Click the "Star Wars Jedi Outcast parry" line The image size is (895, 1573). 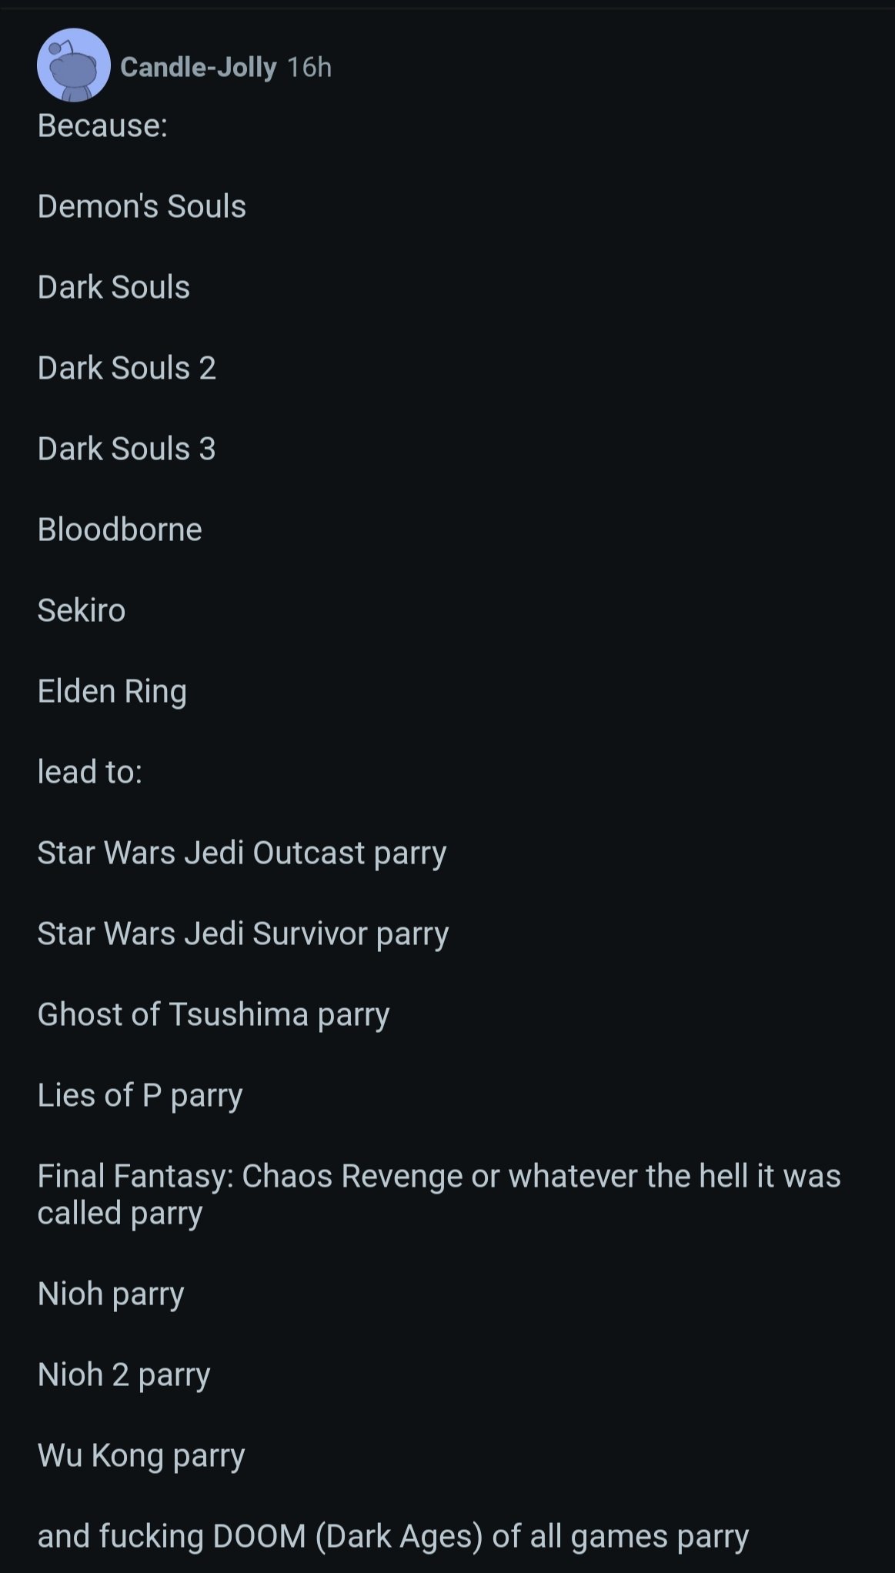point(242,853)
